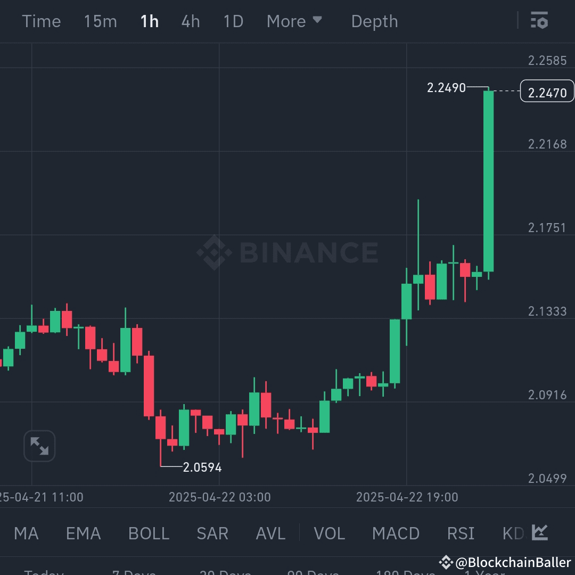Enable the BOLL indicator
This screenshot has width=575, height=575.
click(149, 533)
